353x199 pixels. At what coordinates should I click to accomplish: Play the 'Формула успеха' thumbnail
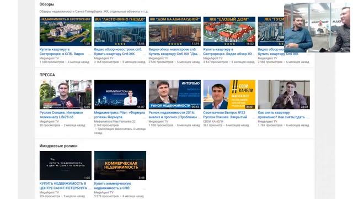coord(120,95)
